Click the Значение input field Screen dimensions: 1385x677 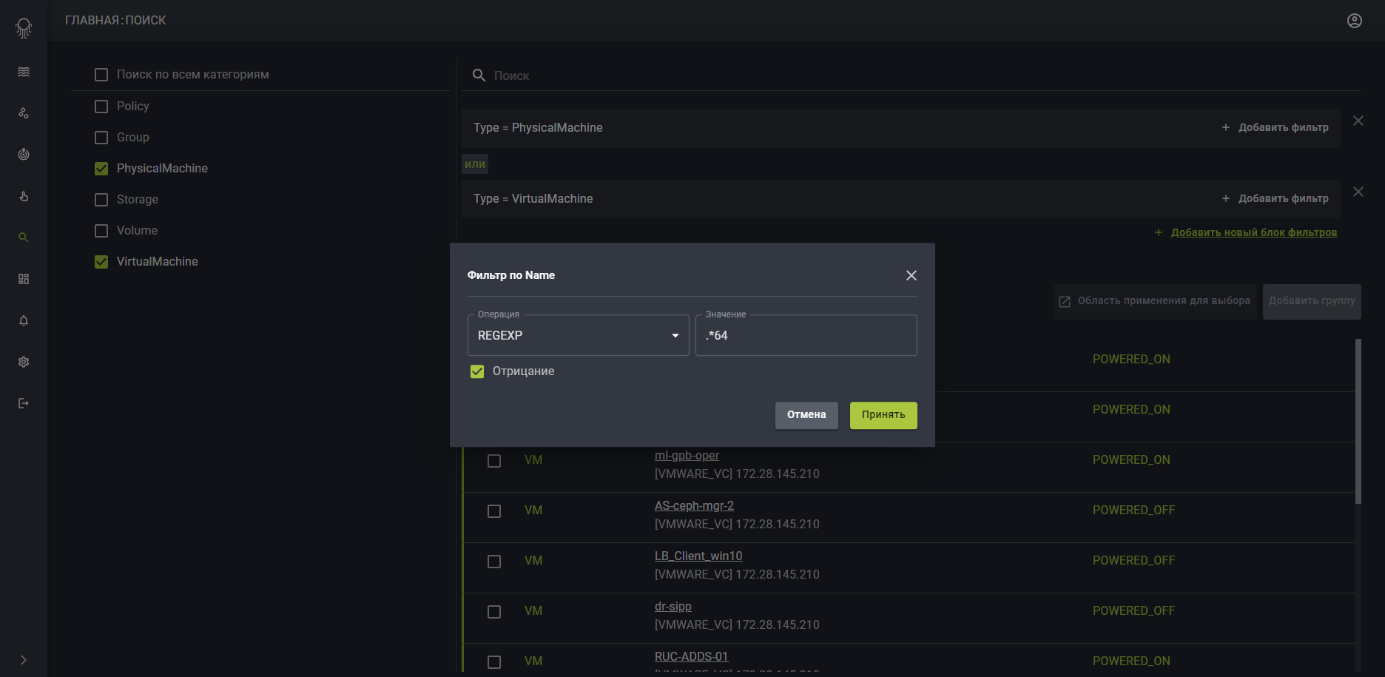806,335
